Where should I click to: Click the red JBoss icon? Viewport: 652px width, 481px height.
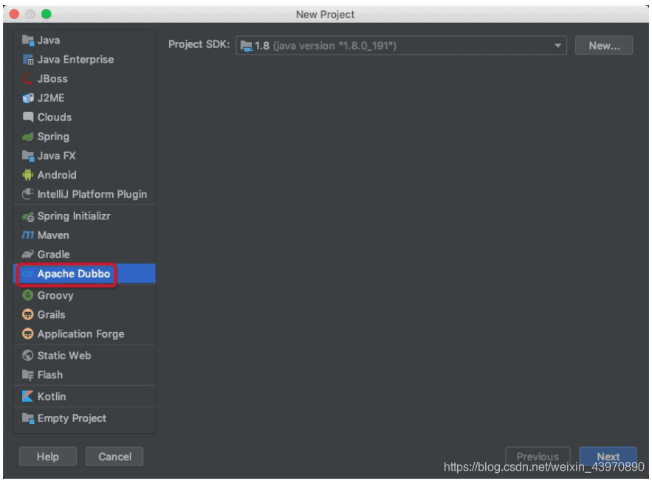point(28,78)
